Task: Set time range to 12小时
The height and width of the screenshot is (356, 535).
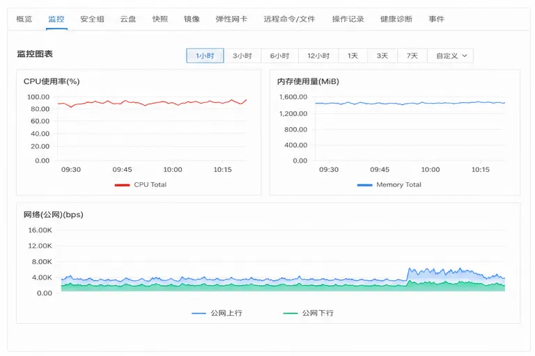Action: click(318, 56)
